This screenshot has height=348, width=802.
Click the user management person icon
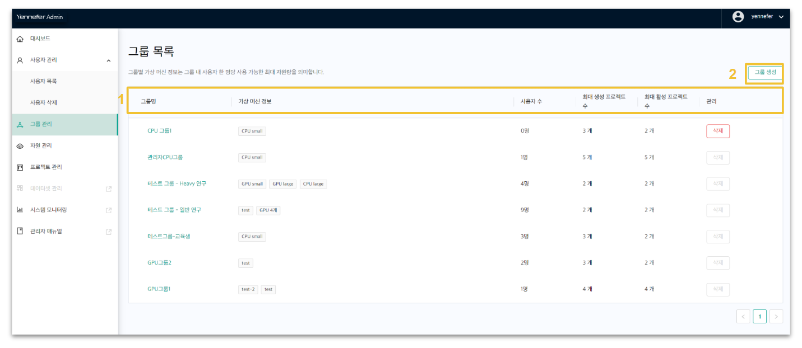[20, 60]
